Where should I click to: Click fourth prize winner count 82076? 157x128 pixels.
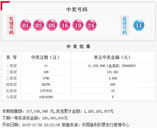(46, 84)
